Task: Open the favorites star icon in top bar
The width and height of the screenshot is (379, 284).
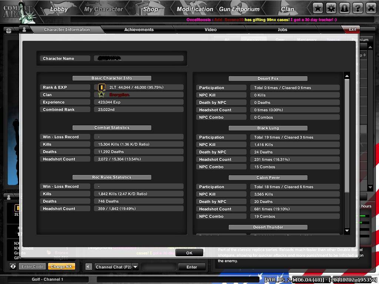Action: [x=318, y=9]
